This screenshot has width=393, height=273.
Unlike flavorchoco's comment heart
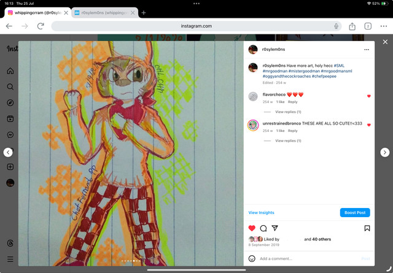coord(368,96)
